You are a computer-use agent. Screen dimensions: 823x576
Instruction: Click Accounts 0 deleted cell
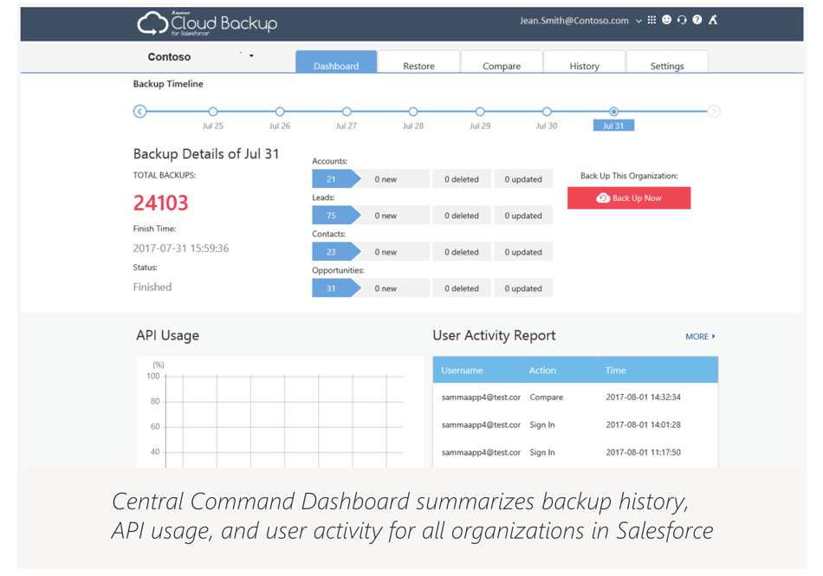click(462, 179)
